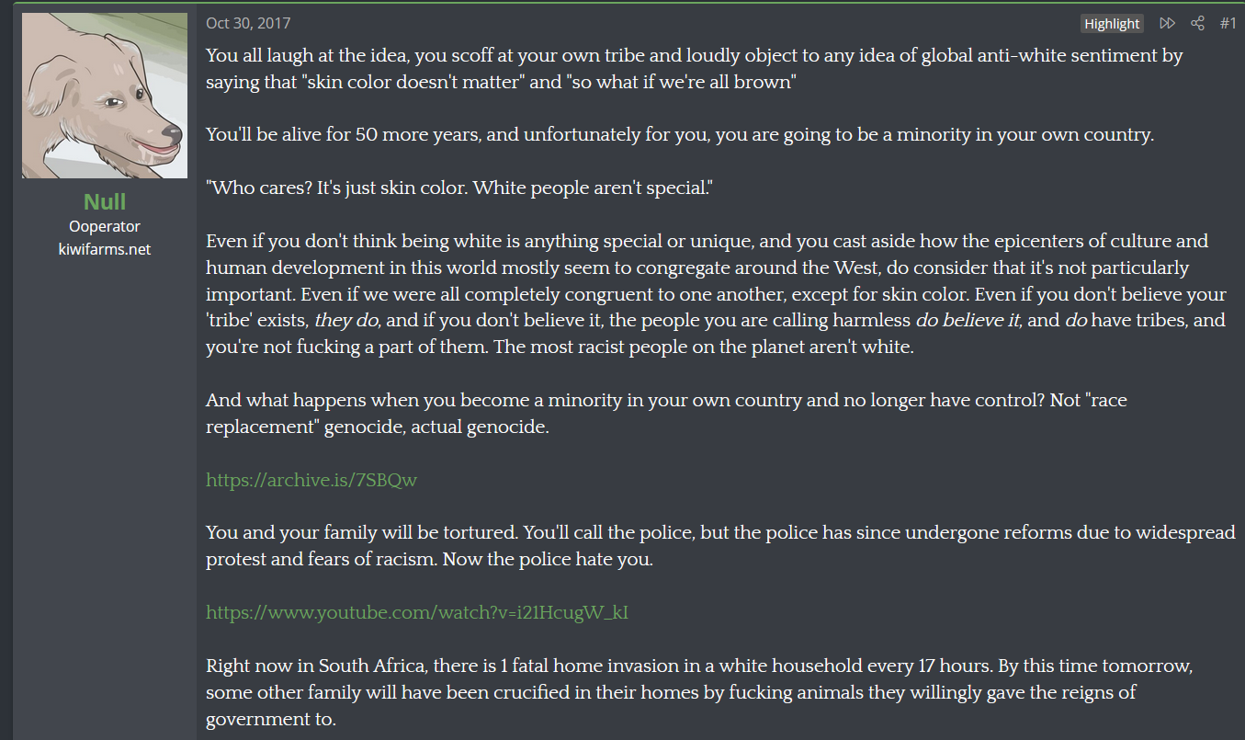The width and height of the screenshot is (1245, 740).
Task: Click the share icon in post header
Action: pos(1197,23)
